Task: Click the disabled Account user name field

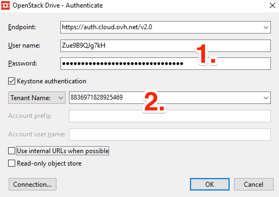Action: pyautogui.click(x=163, y=134)
